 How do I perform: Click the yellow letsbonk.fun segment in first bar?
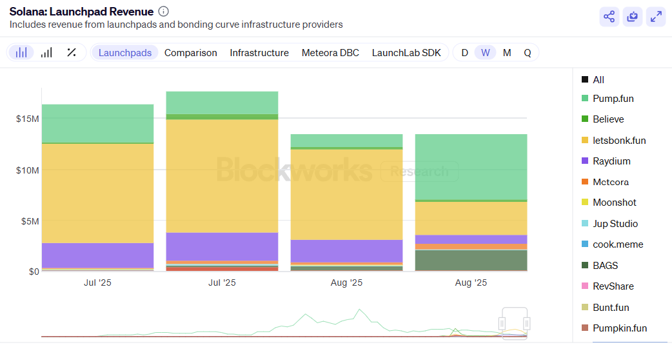[98, 193]
